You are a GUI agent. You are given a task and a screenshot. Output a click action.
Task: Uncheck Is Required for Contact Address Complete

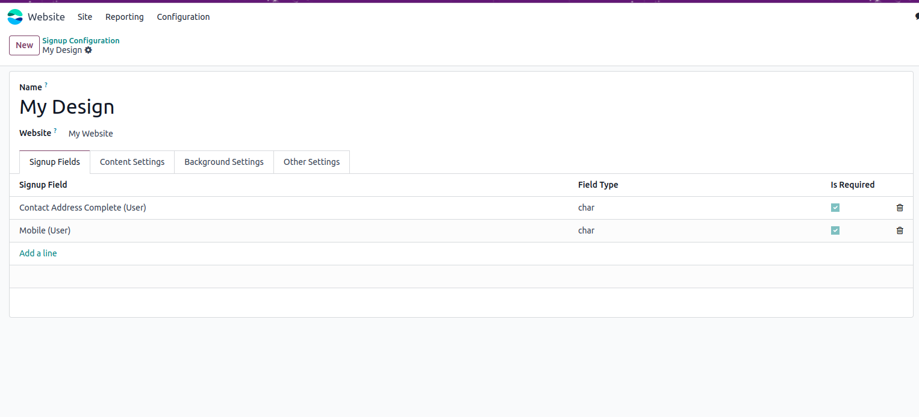click(835, 208)
